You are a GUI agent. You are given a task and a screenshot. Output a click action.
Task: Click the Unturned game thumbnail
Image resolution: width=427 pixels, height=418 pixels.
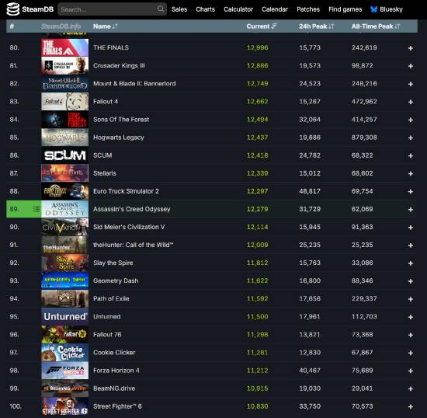tap(64, 317)
